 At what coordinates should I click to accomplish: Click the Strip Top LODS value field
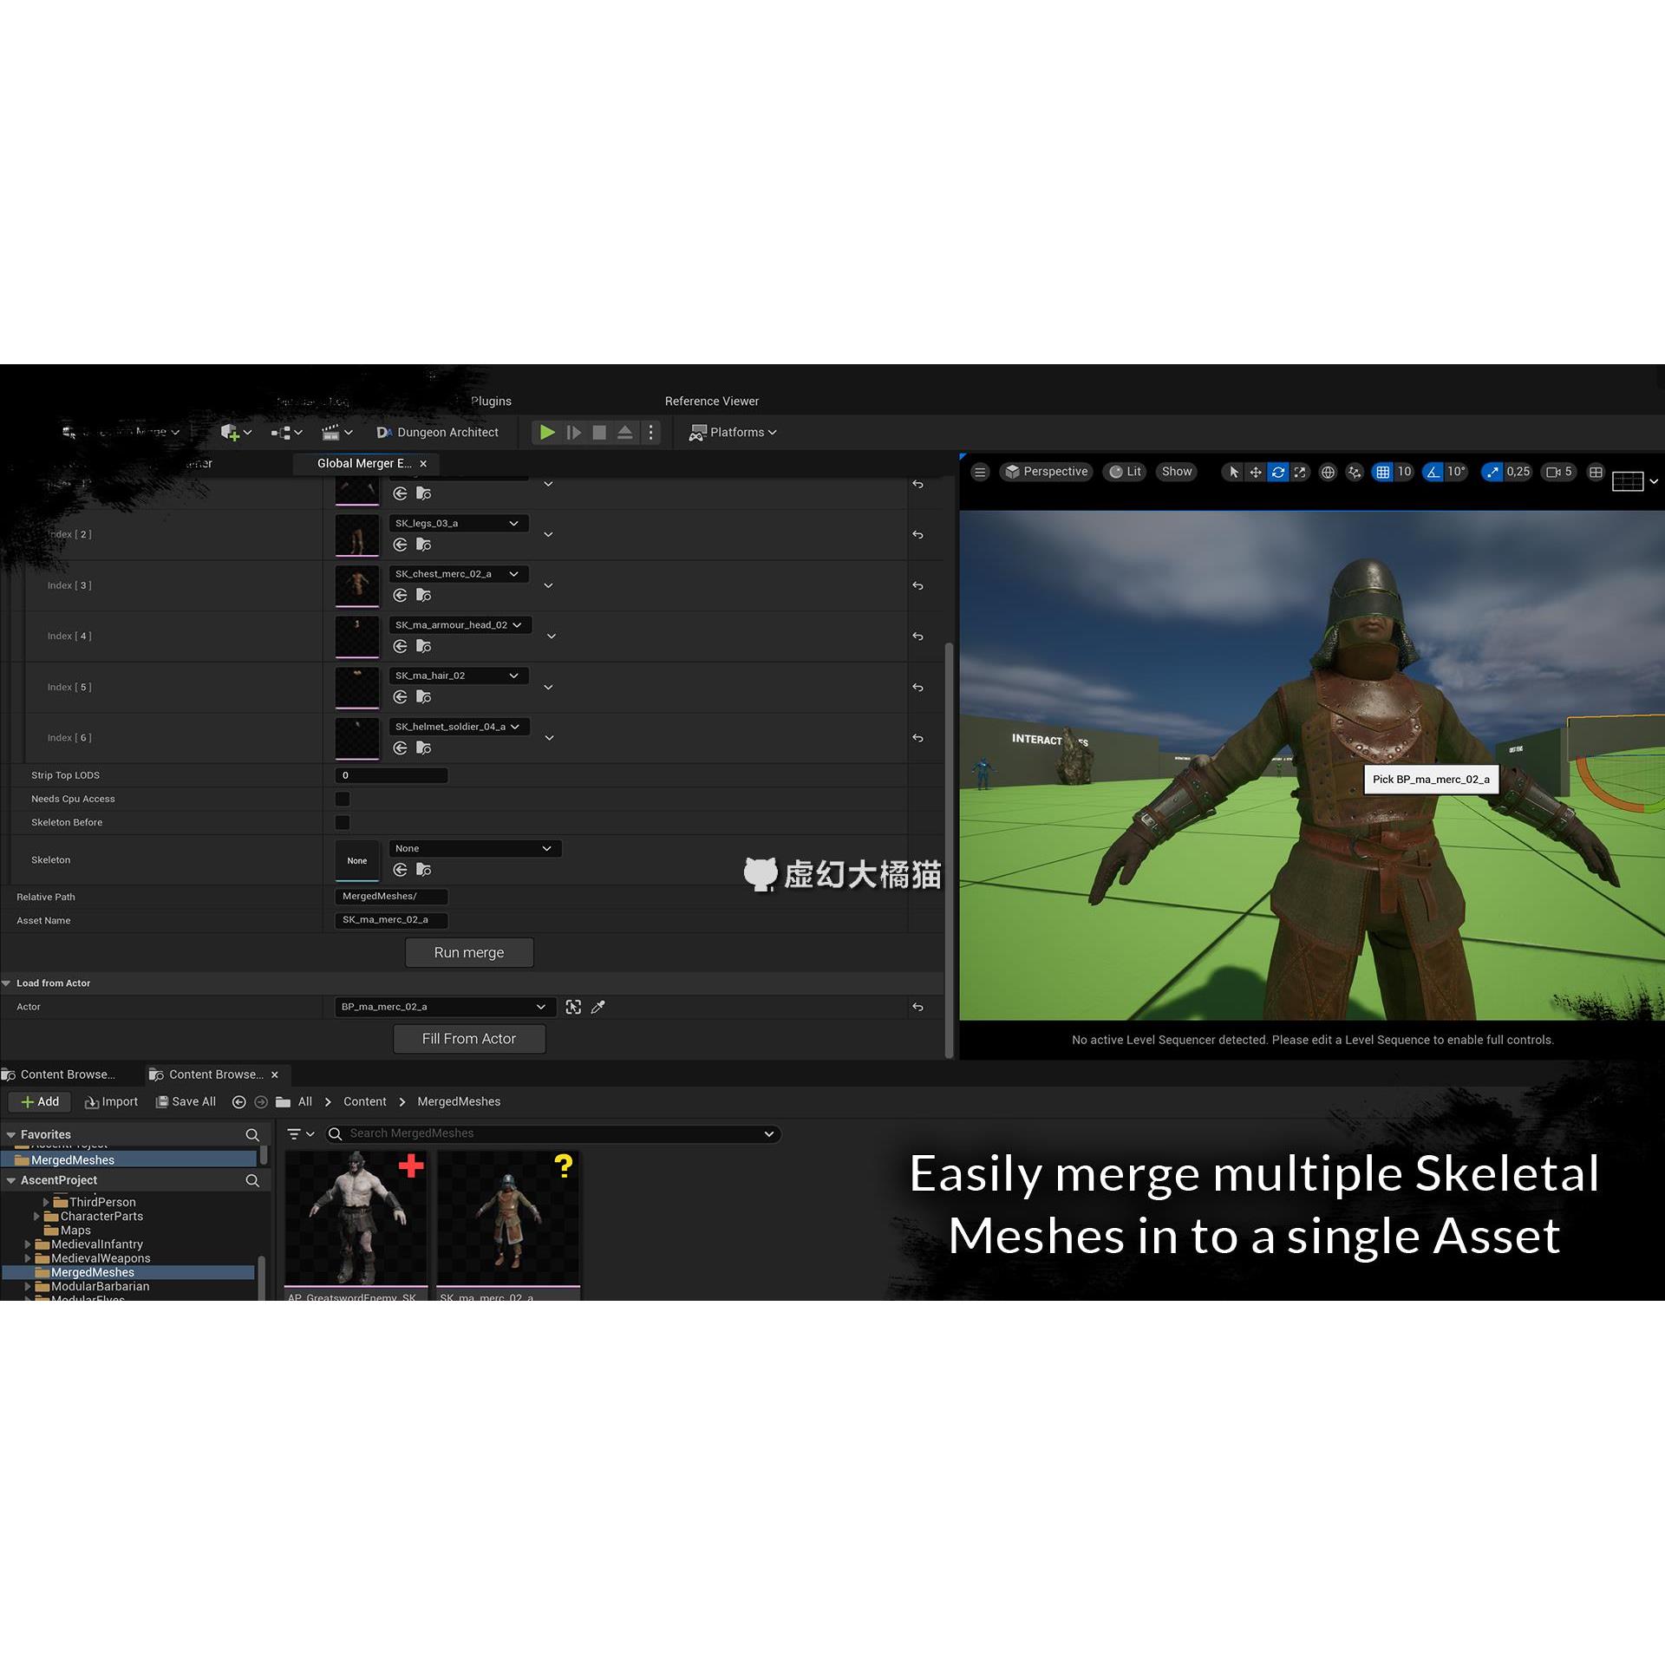coord(391,775)
